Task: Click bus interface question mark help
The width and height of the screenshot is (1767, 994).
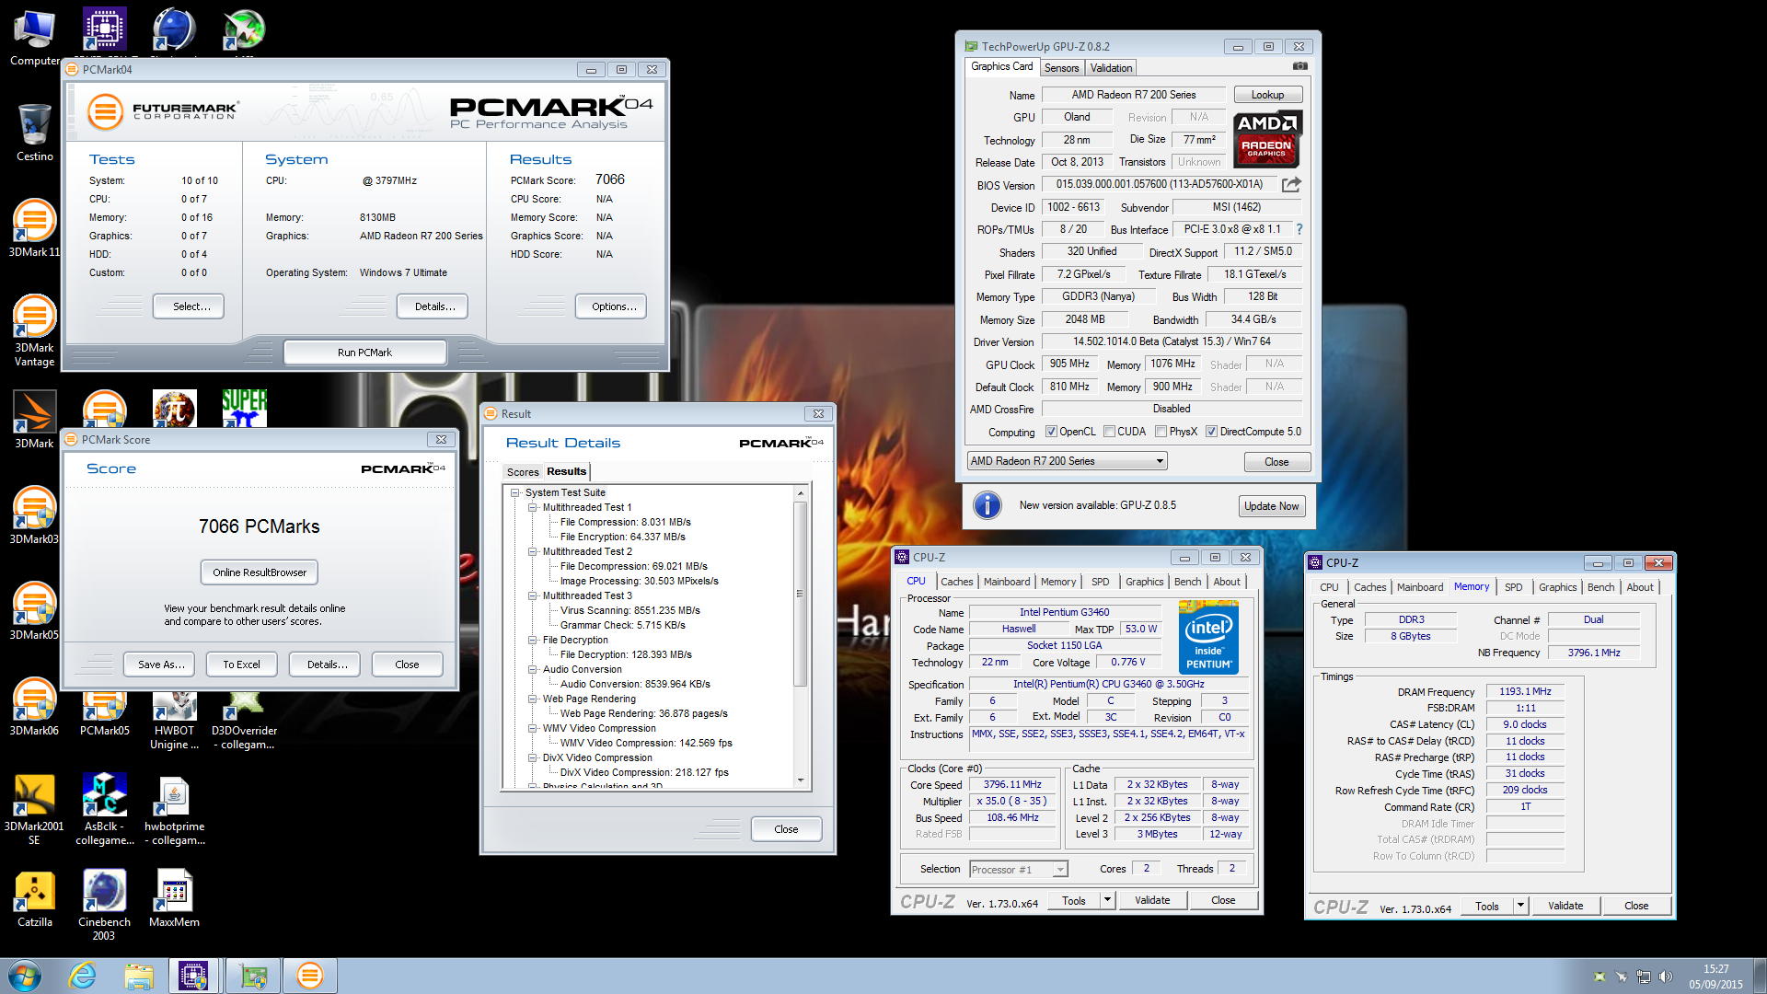Action: coord(1299,229)
